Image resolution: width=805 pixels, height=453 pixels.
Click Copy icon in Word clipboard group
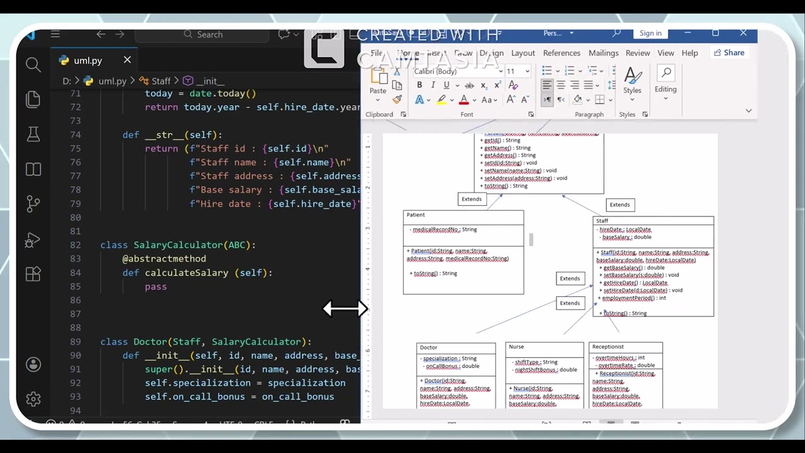pos(397,86)
